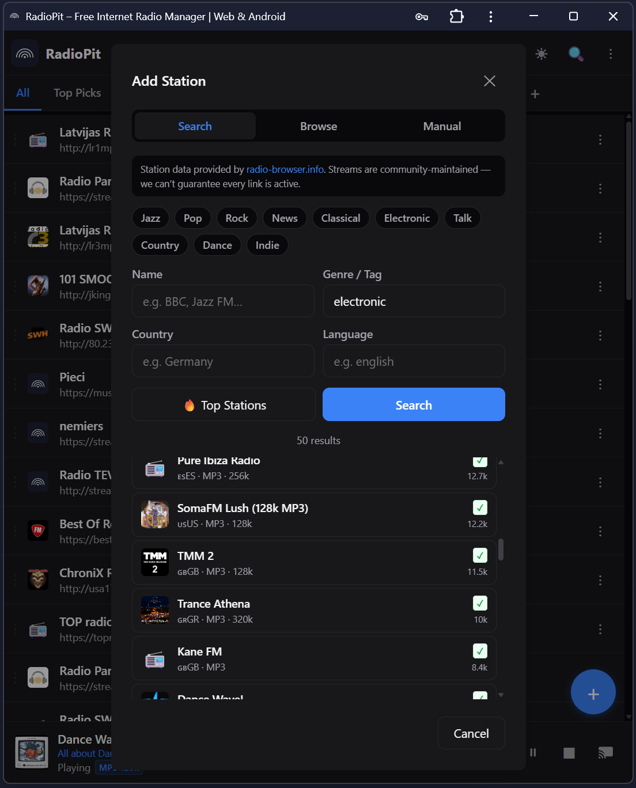The image size is (636, 788).
Task: Click the SomaFM Lush station logo
Action: 155,514
